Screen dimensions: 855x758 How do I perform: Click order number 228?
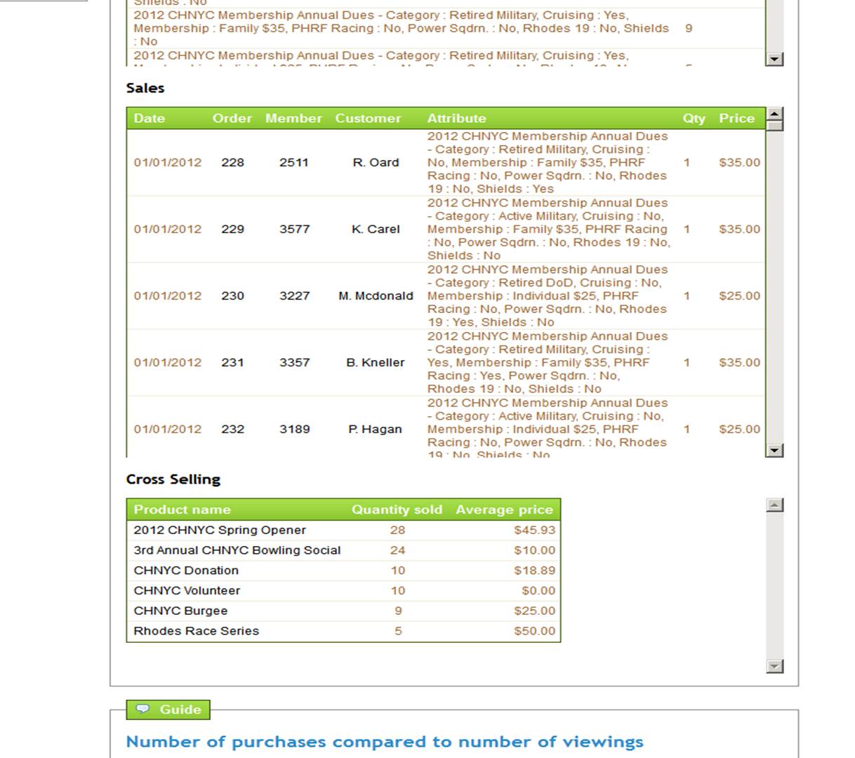(232, 162)
